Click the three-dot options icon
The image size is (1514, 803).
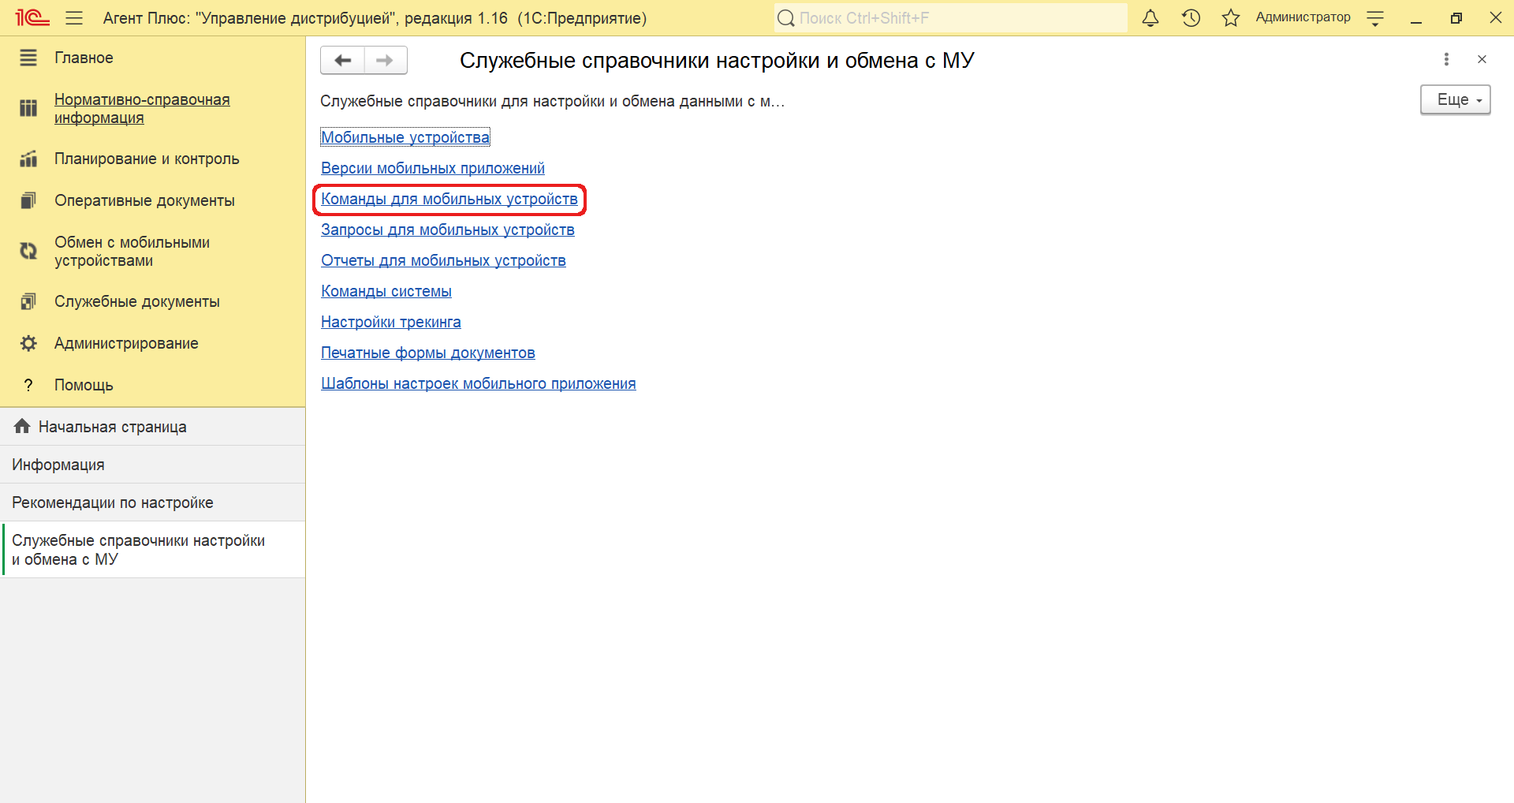tap(1445, 59)
